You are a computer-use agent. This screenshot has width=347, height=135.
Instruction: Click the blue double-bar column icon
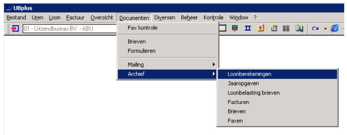click(248, 29)
